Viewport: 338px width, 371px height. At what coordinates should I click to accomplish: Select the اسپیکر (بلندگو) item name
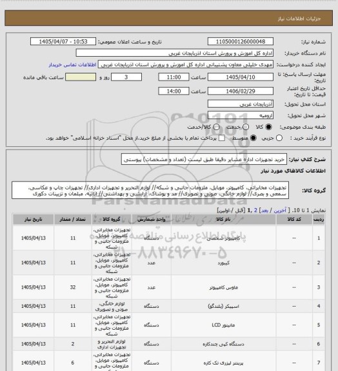(223, 306)
